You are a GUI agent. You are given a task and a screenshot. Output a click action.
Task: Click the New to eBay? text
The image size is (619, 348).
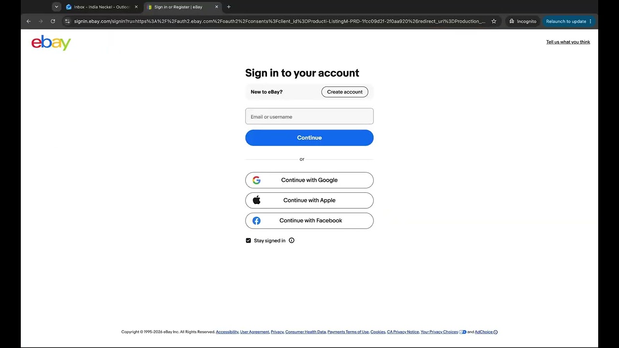click(266, 92)
